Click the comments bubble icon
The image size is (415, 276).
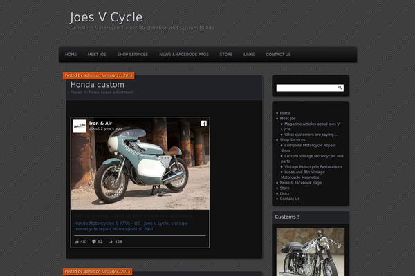(94, 241)
